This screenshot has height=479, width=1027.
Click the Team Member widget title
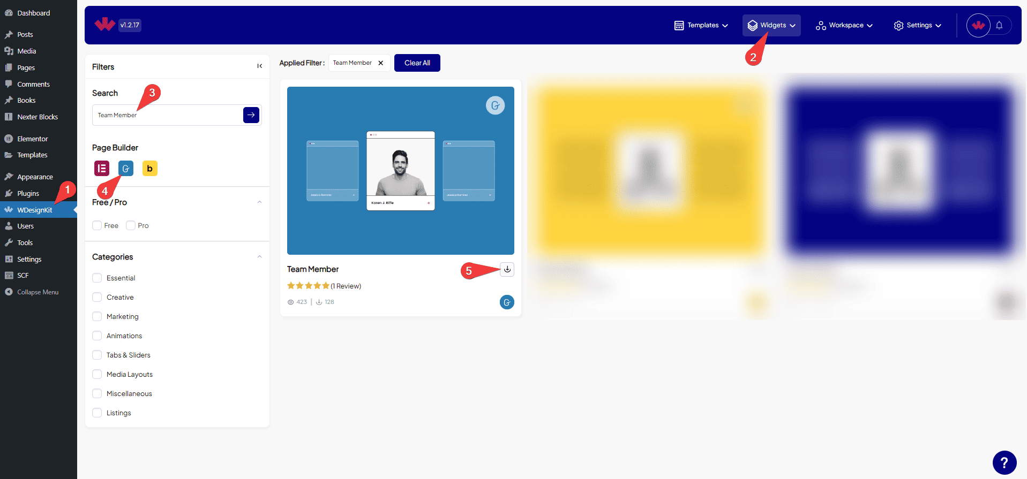(313, 269)
